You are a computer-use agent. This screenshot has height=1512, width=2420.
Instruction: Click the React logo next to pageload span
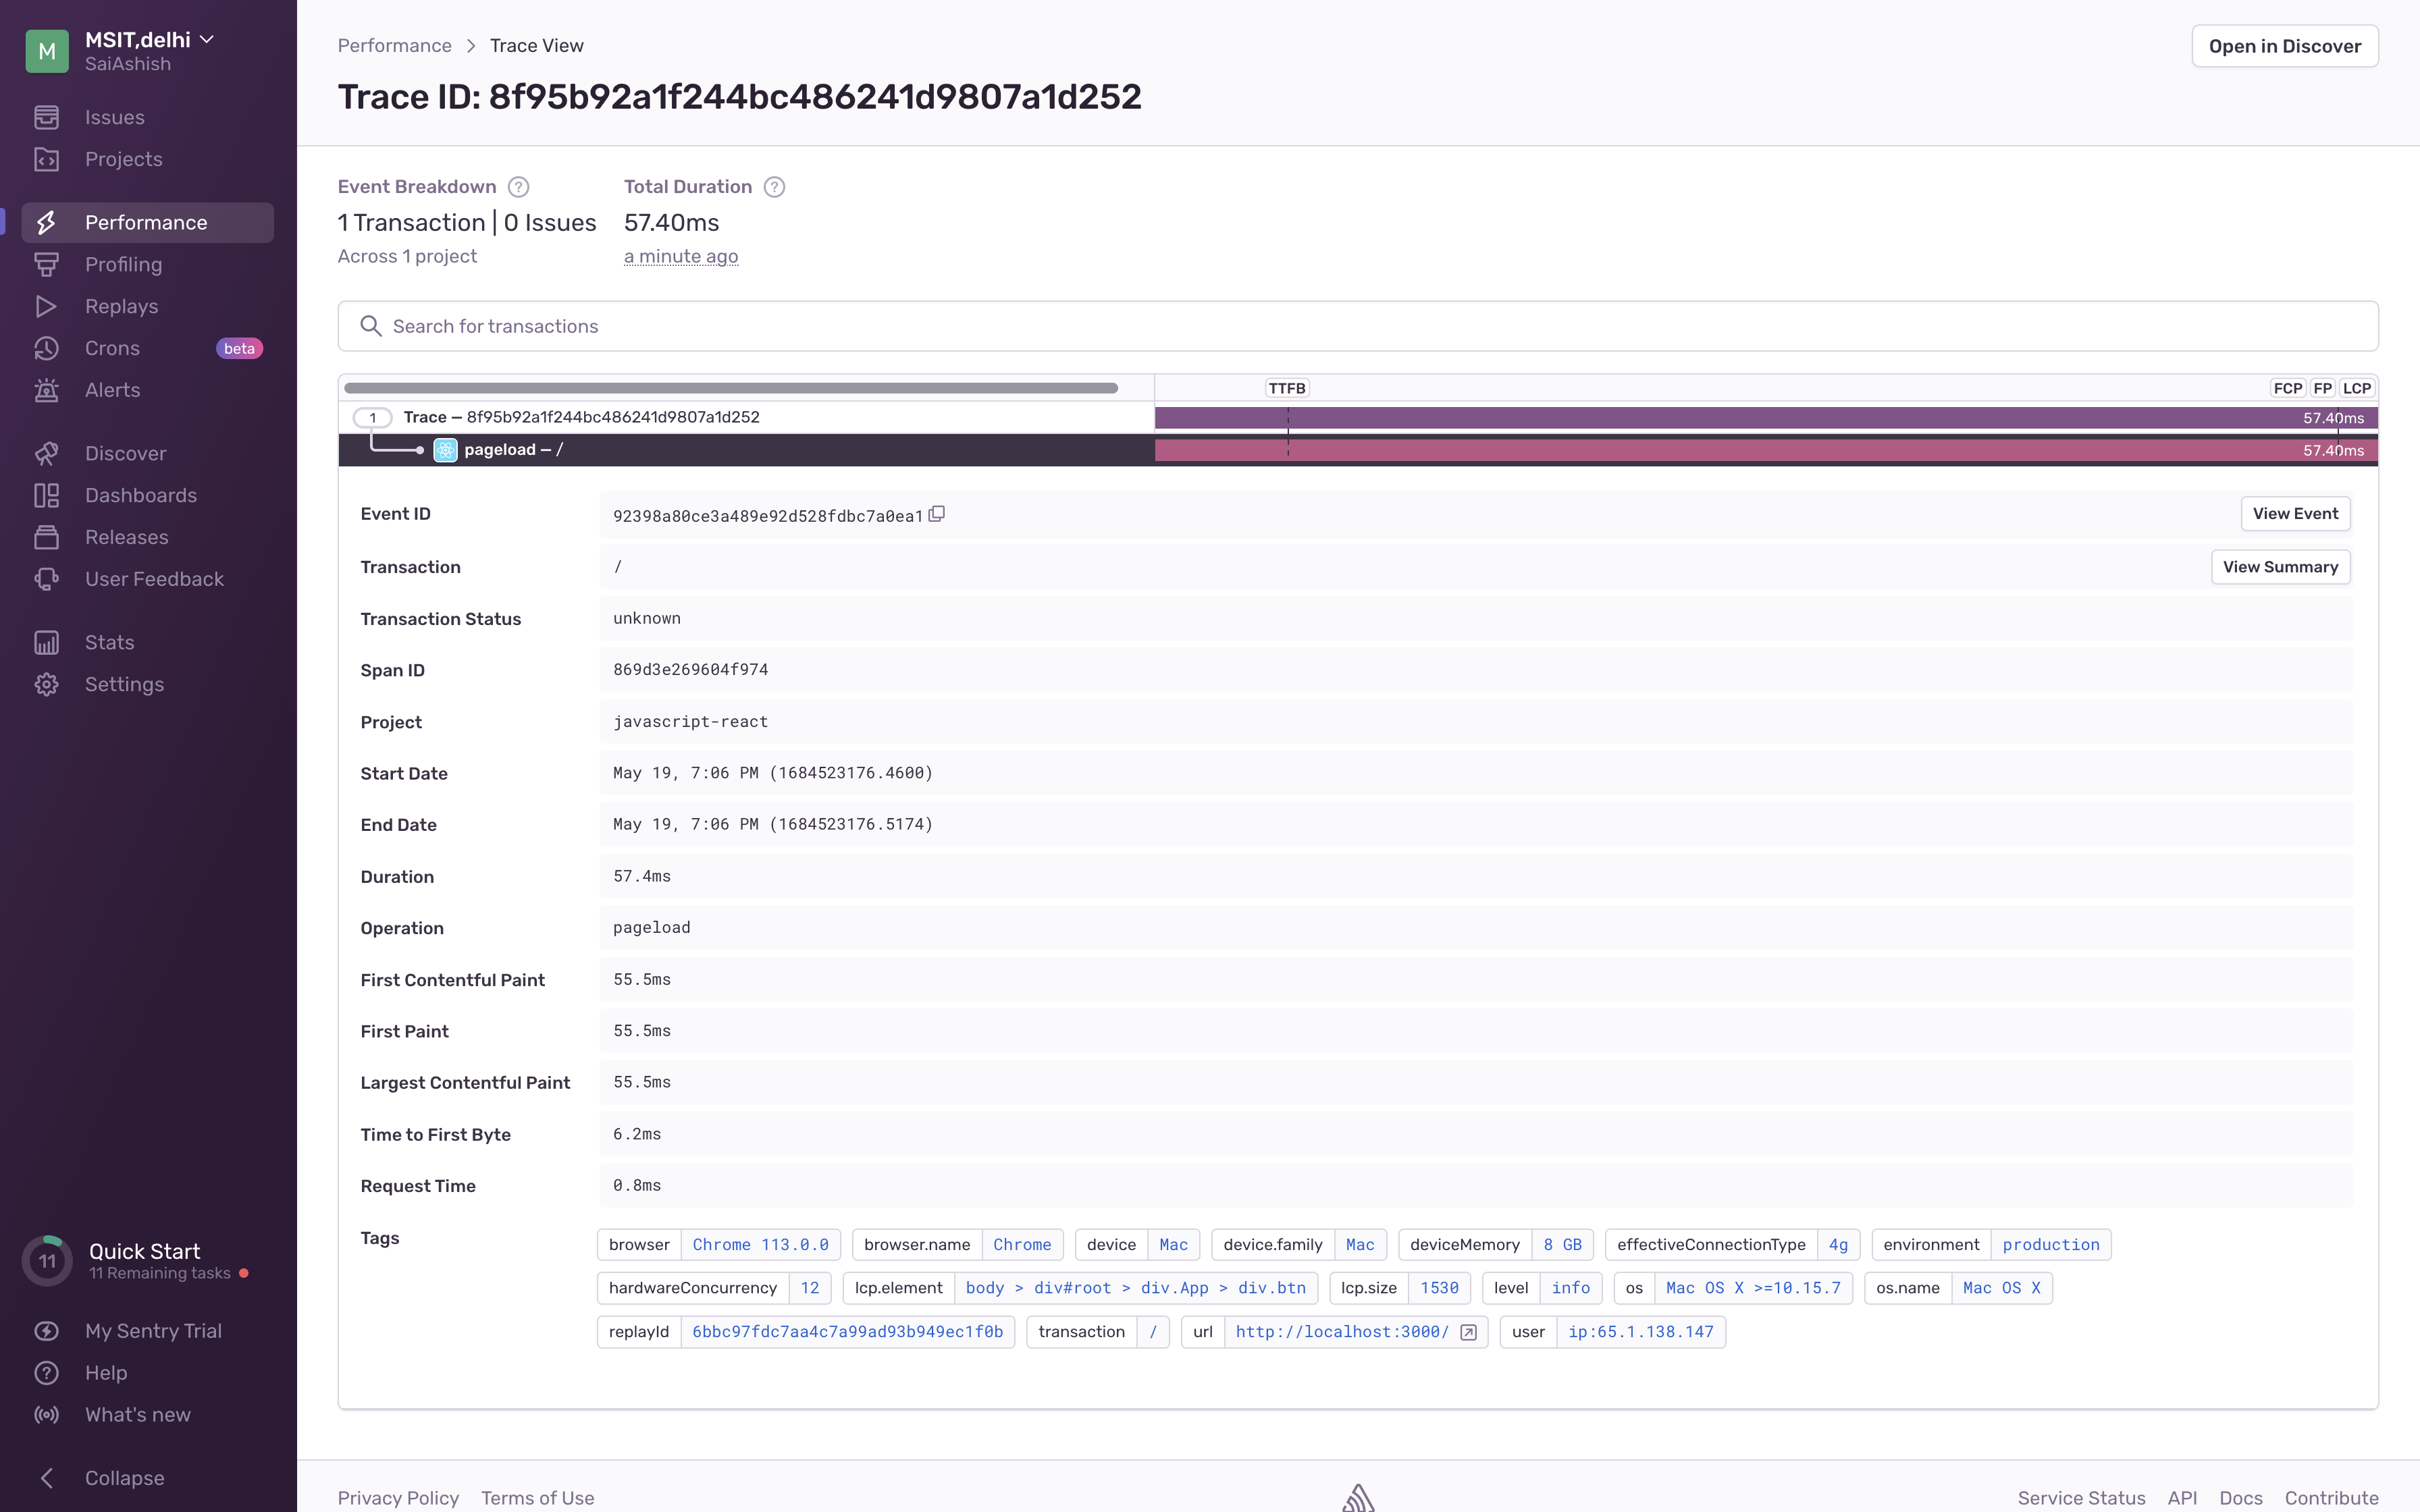[445, 450]
